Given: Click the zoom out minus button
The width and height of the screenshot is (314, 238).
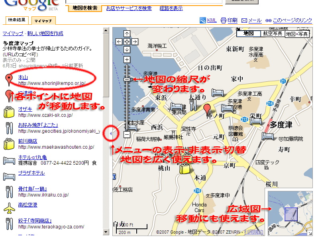Looking at the screenshot, I should [127, 135].
